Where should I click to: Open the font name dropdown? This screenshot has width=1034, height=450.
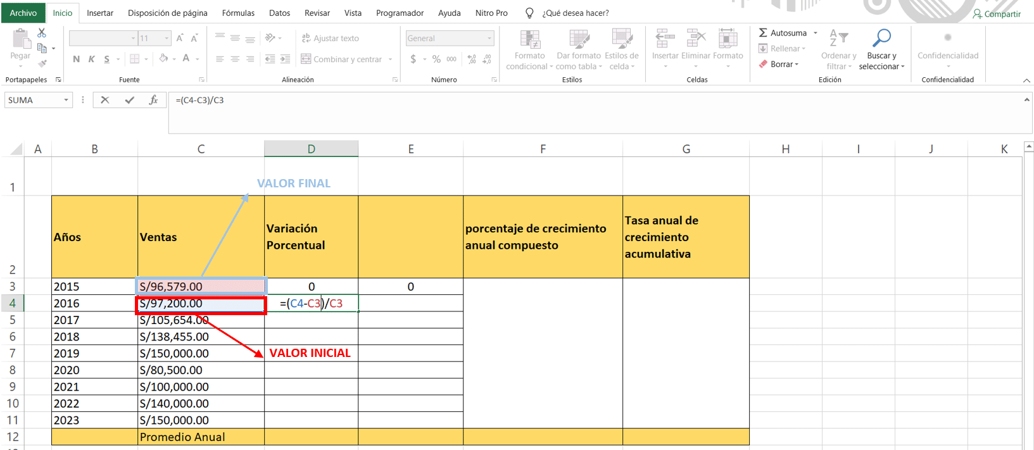pos(133,39)
